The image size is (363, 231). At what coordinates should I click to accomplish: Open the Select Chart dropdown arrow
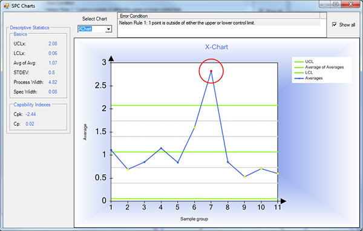[x=108, y=29]
